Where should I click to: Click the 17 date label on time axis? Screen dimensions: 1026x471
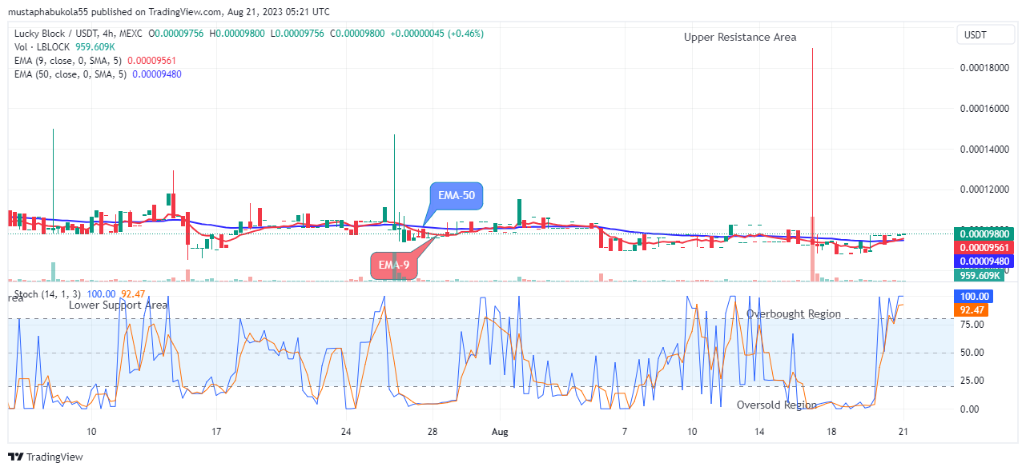point(215,432)
